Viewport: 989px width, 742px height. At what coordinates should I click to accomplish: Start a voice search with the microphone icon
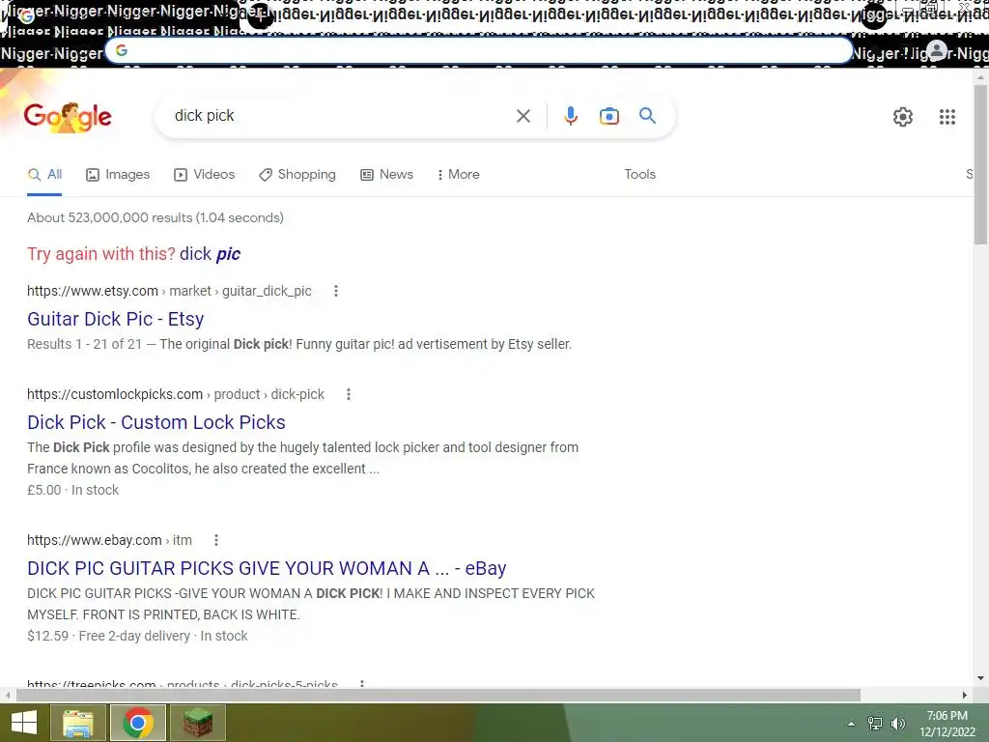click(571, 116)
